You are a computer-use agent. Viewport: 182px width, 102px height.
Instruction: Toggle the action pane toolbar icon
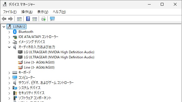pyautogui.click(x=35, y=19)
